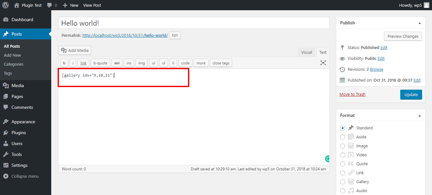Switch to the Visual editor tab
Image resolution: width=432 pixels, height=195 pixels.
pos(306,52)
